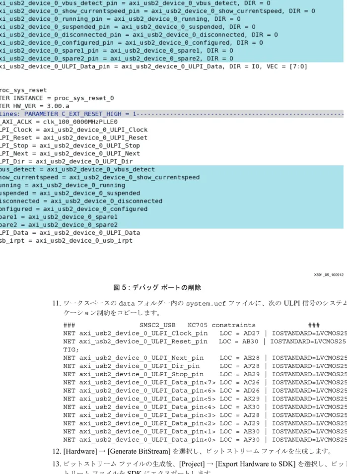Click the vbus_detect_pin port declaration line
The height and width of the screenshot is (474, 347).
click(x=136, y=3)
